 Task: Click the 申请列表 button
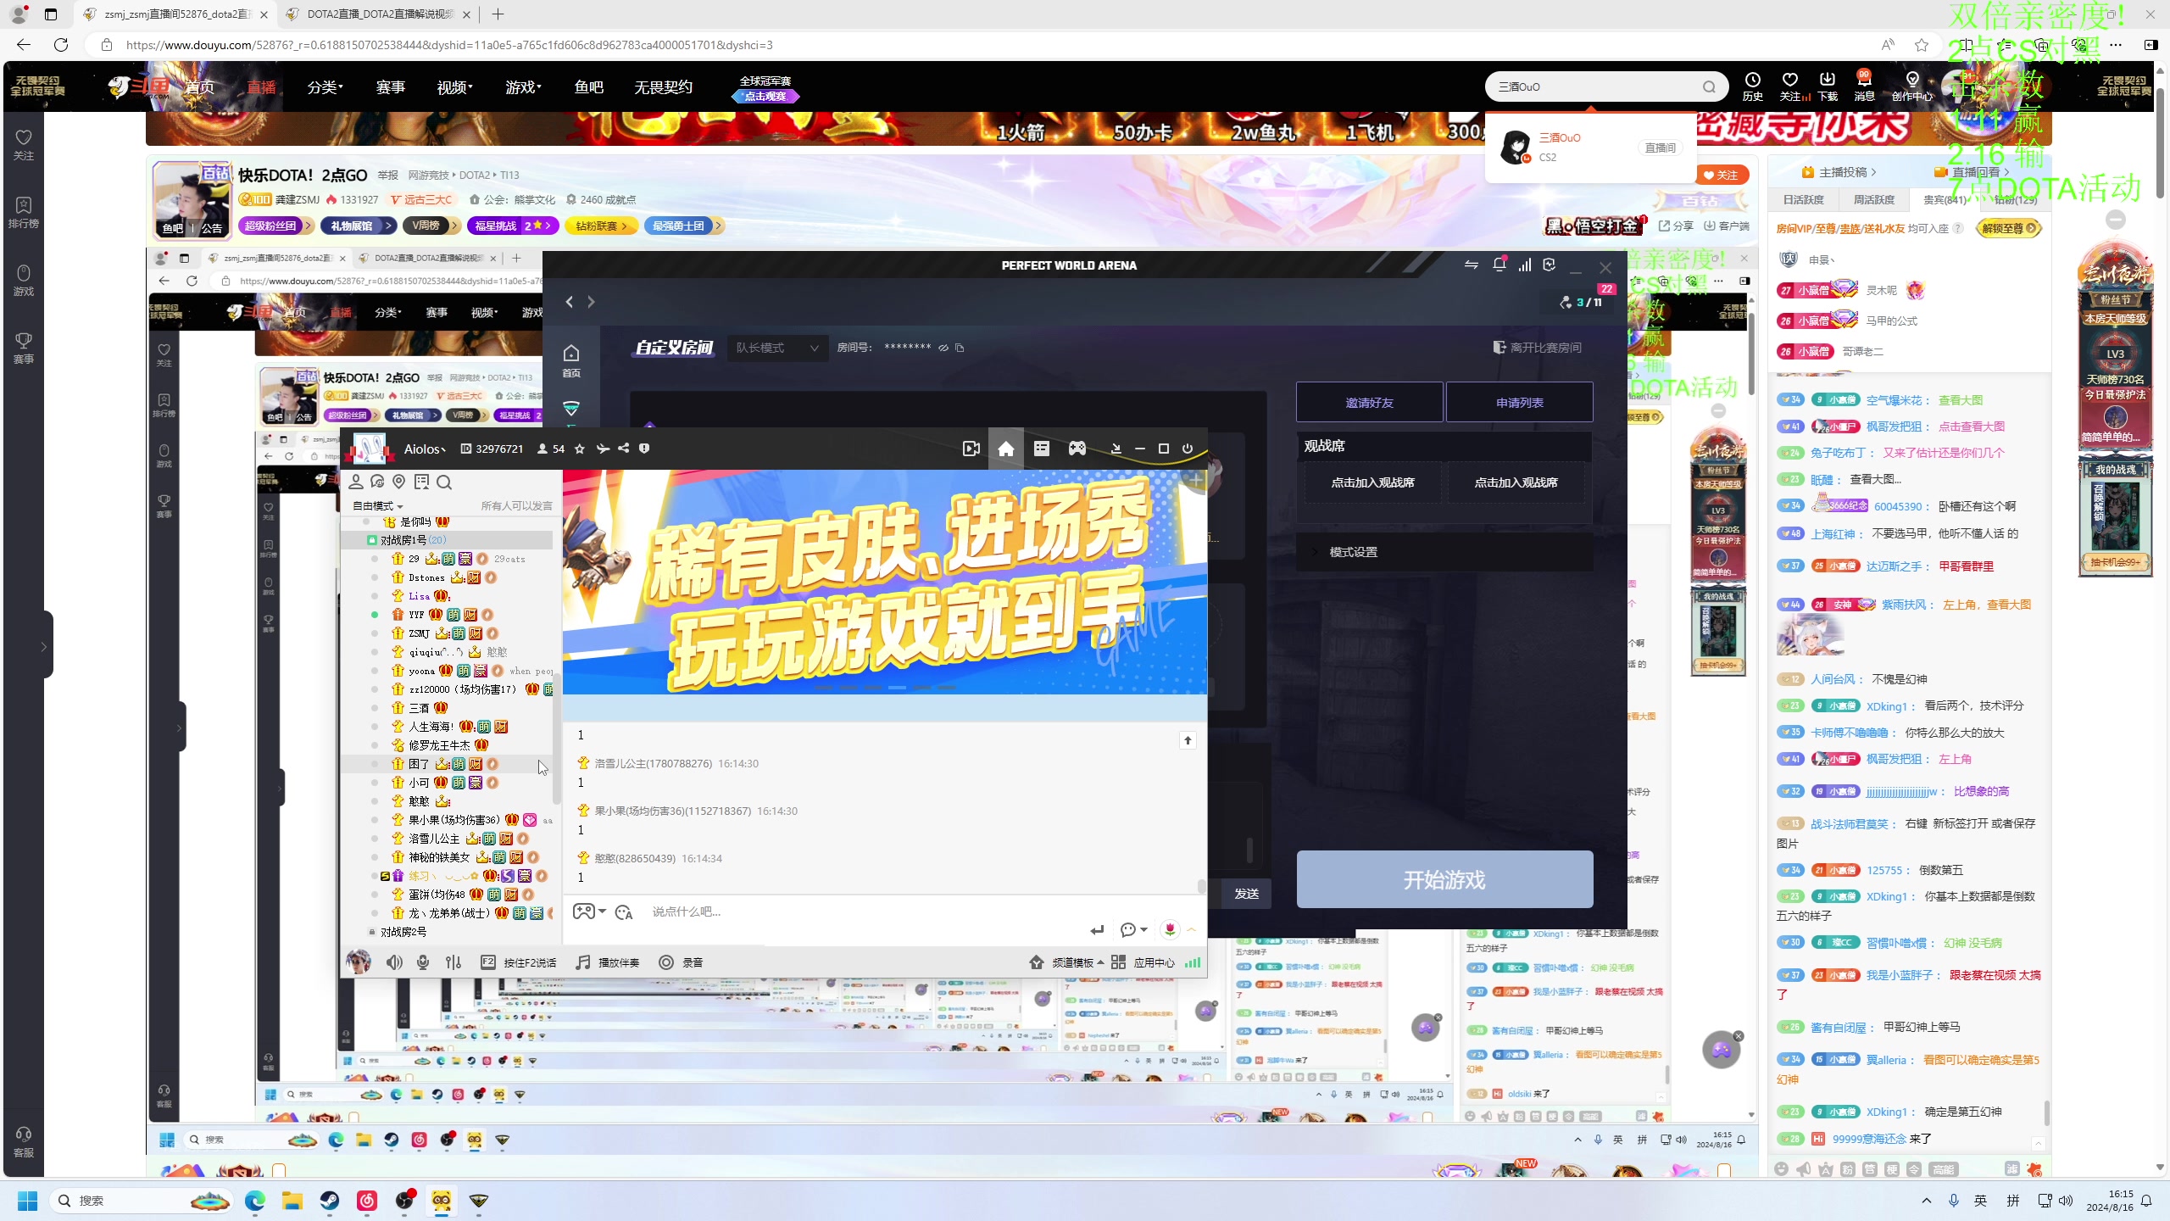coord(1519,403)
